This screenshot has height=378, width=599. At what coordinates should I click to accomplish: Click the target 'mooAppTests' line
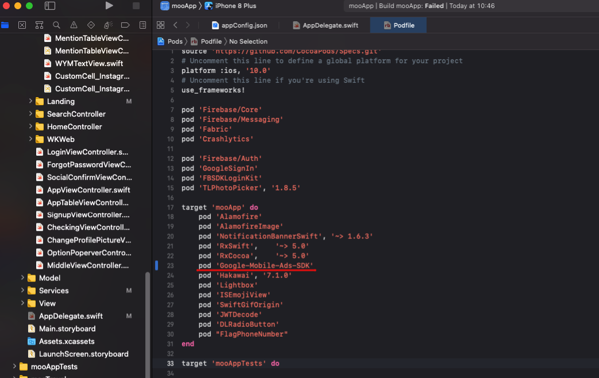click(x=230, y=364)
